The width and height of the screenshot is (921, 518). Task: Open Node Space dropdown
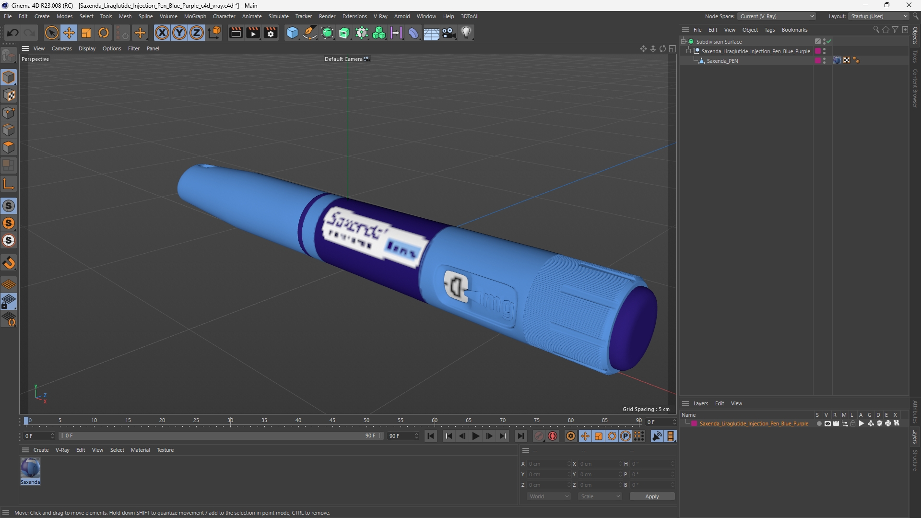point(776,16)
